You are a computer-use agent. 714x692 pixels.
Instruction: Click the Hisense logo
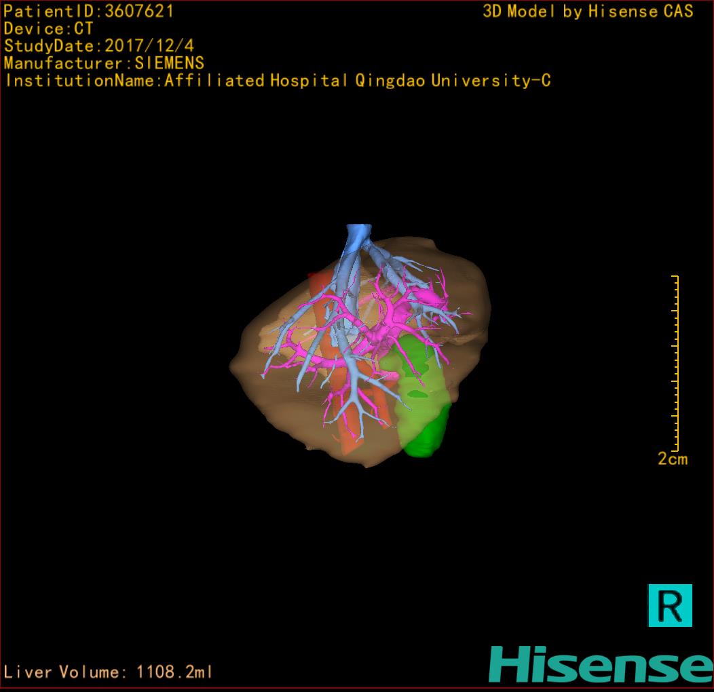tap(601, 664)
